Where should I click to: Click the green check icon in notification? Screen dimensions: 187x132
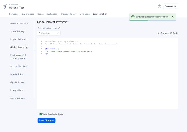click(x=133, y=17)
